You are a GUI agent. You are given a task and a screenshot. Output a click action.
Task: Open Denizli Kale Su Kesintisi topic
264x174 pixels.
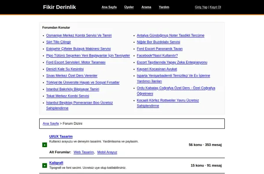(65, 69)
